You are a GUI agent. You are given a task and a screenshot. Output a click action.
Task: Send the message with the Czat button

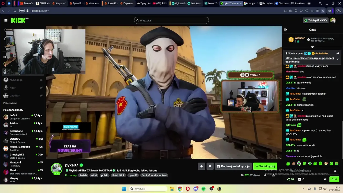(x=334, y=179)
